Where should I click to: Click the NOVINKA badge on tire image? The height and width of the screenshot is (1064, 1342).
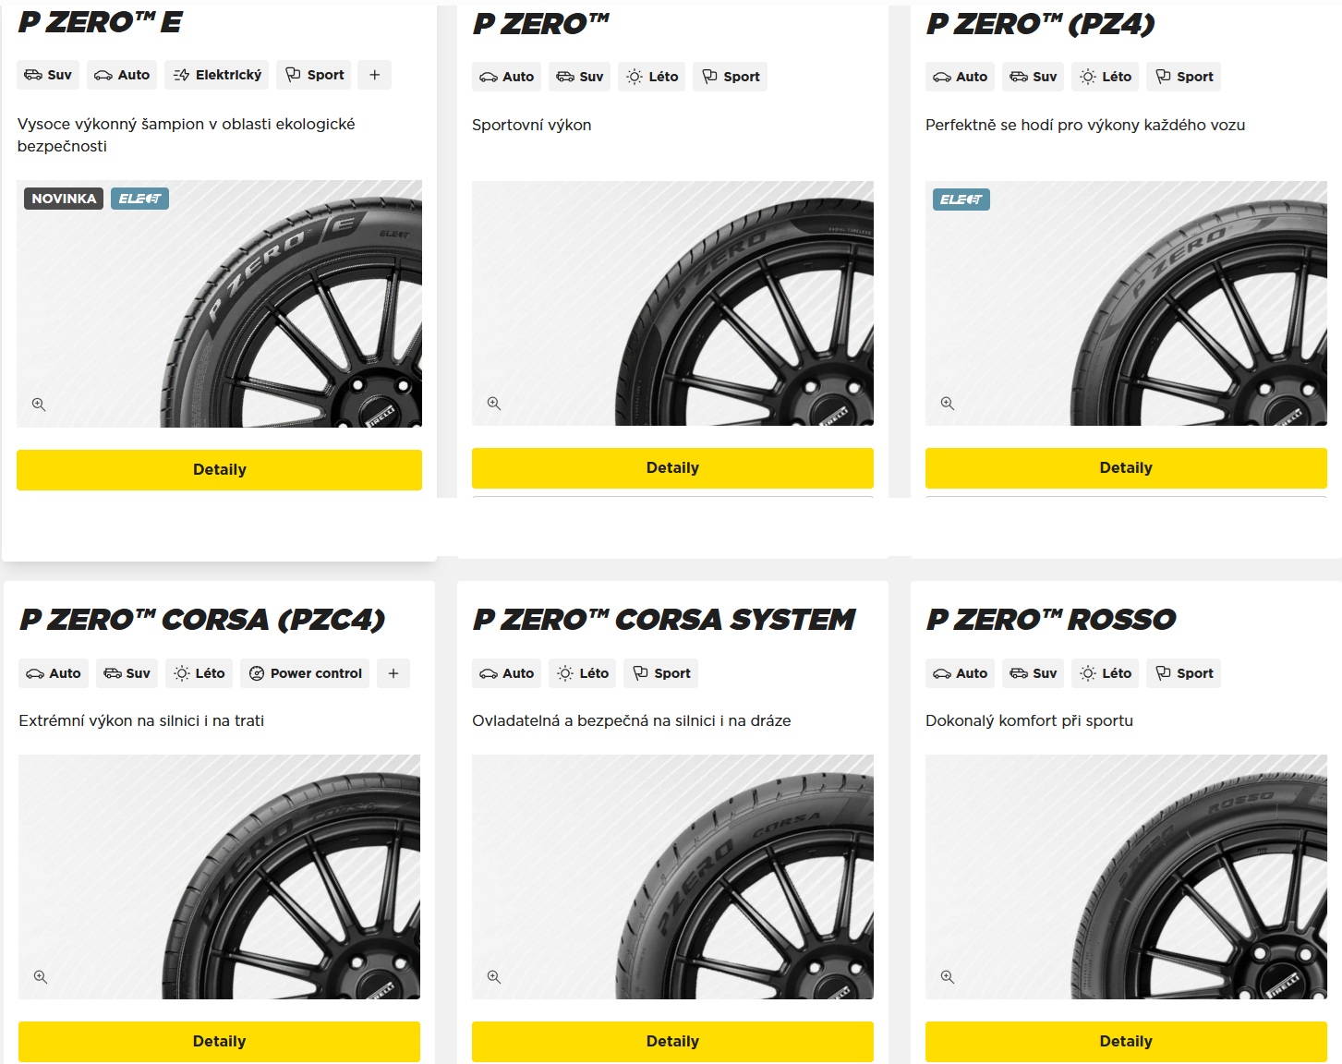coord(64,199)
